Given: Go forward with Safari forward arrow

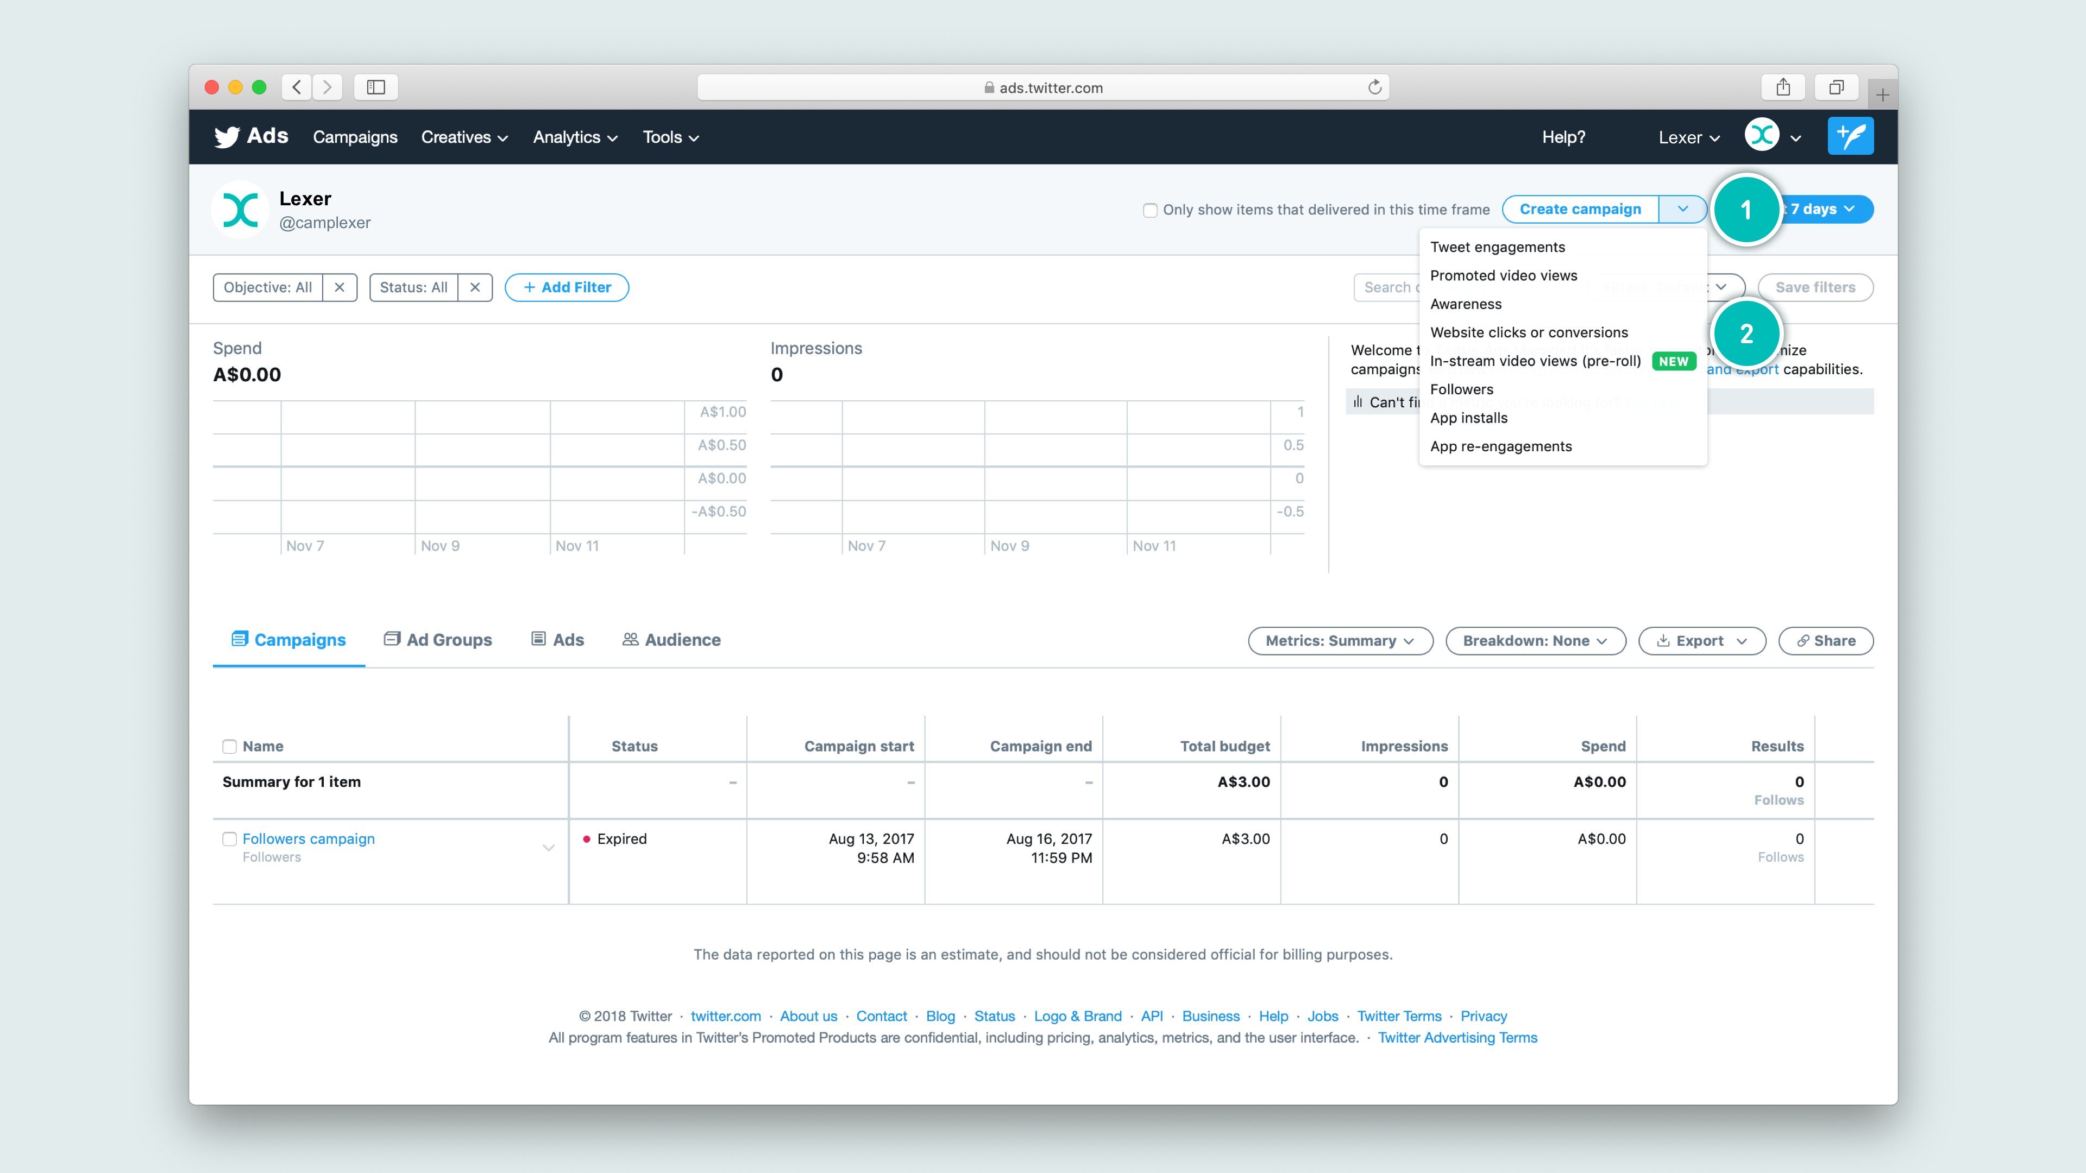Looking at the screenshot, I should (327, 87).
